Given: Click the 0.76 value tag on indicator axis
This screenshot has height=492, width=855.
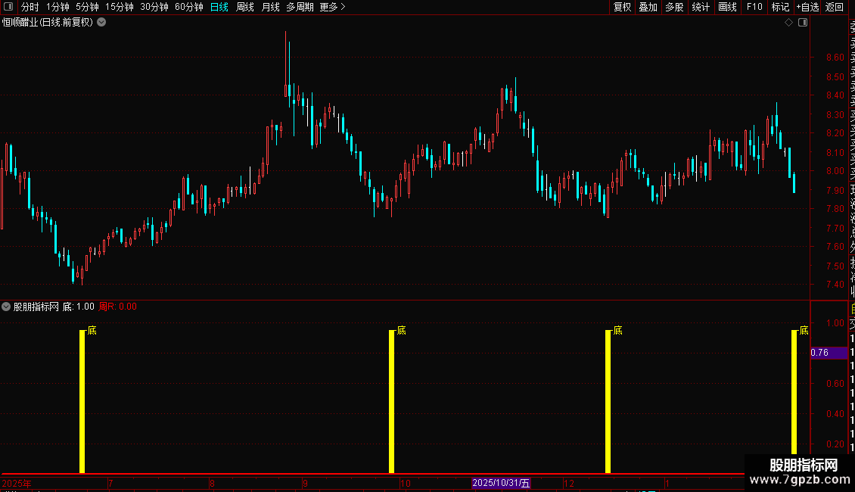Looking at the screenshot, I should click(829, 353).
